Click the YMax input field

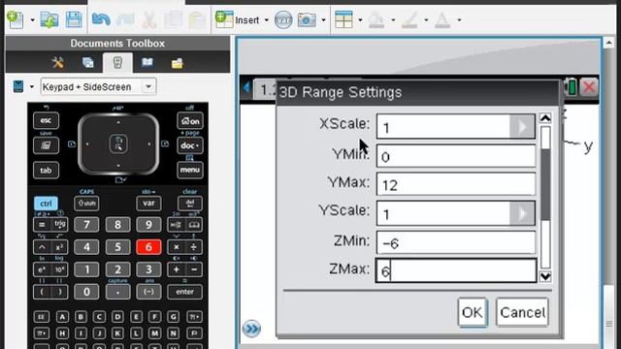point(456,183)
